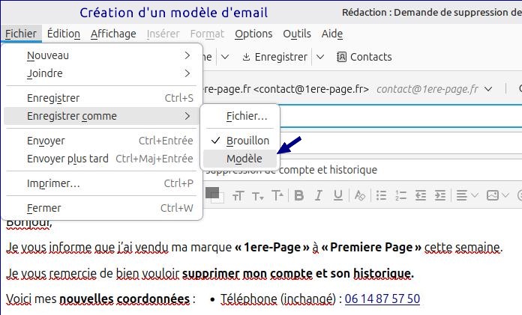Apply Underline formatting

click(337, 195)
